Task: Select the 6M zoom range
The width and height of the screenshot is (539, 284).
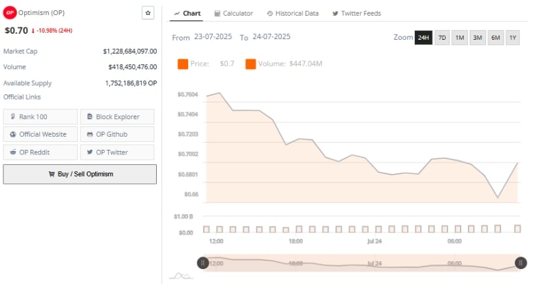Action: tap(495, 38)
